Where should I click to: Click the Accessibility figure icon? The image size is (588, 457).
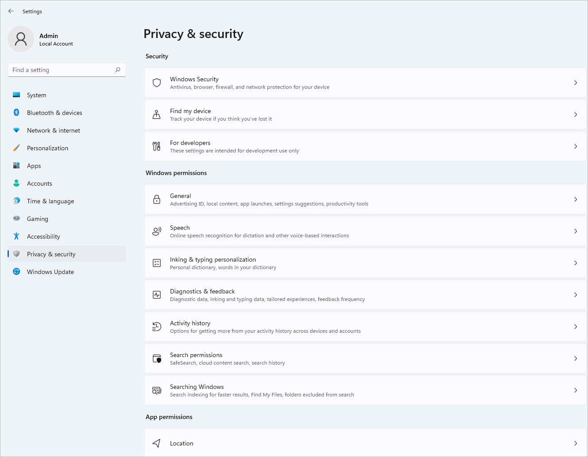pyautogui.click(x=16, y=236)
